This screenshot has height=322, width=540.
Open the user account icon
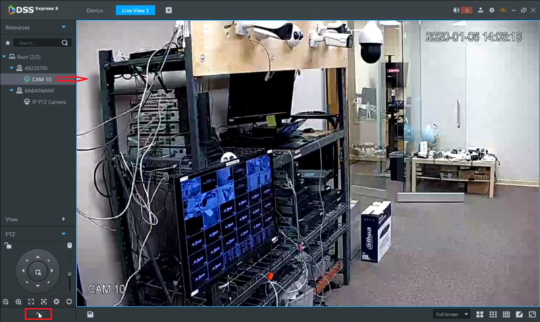tap(481, 10)
